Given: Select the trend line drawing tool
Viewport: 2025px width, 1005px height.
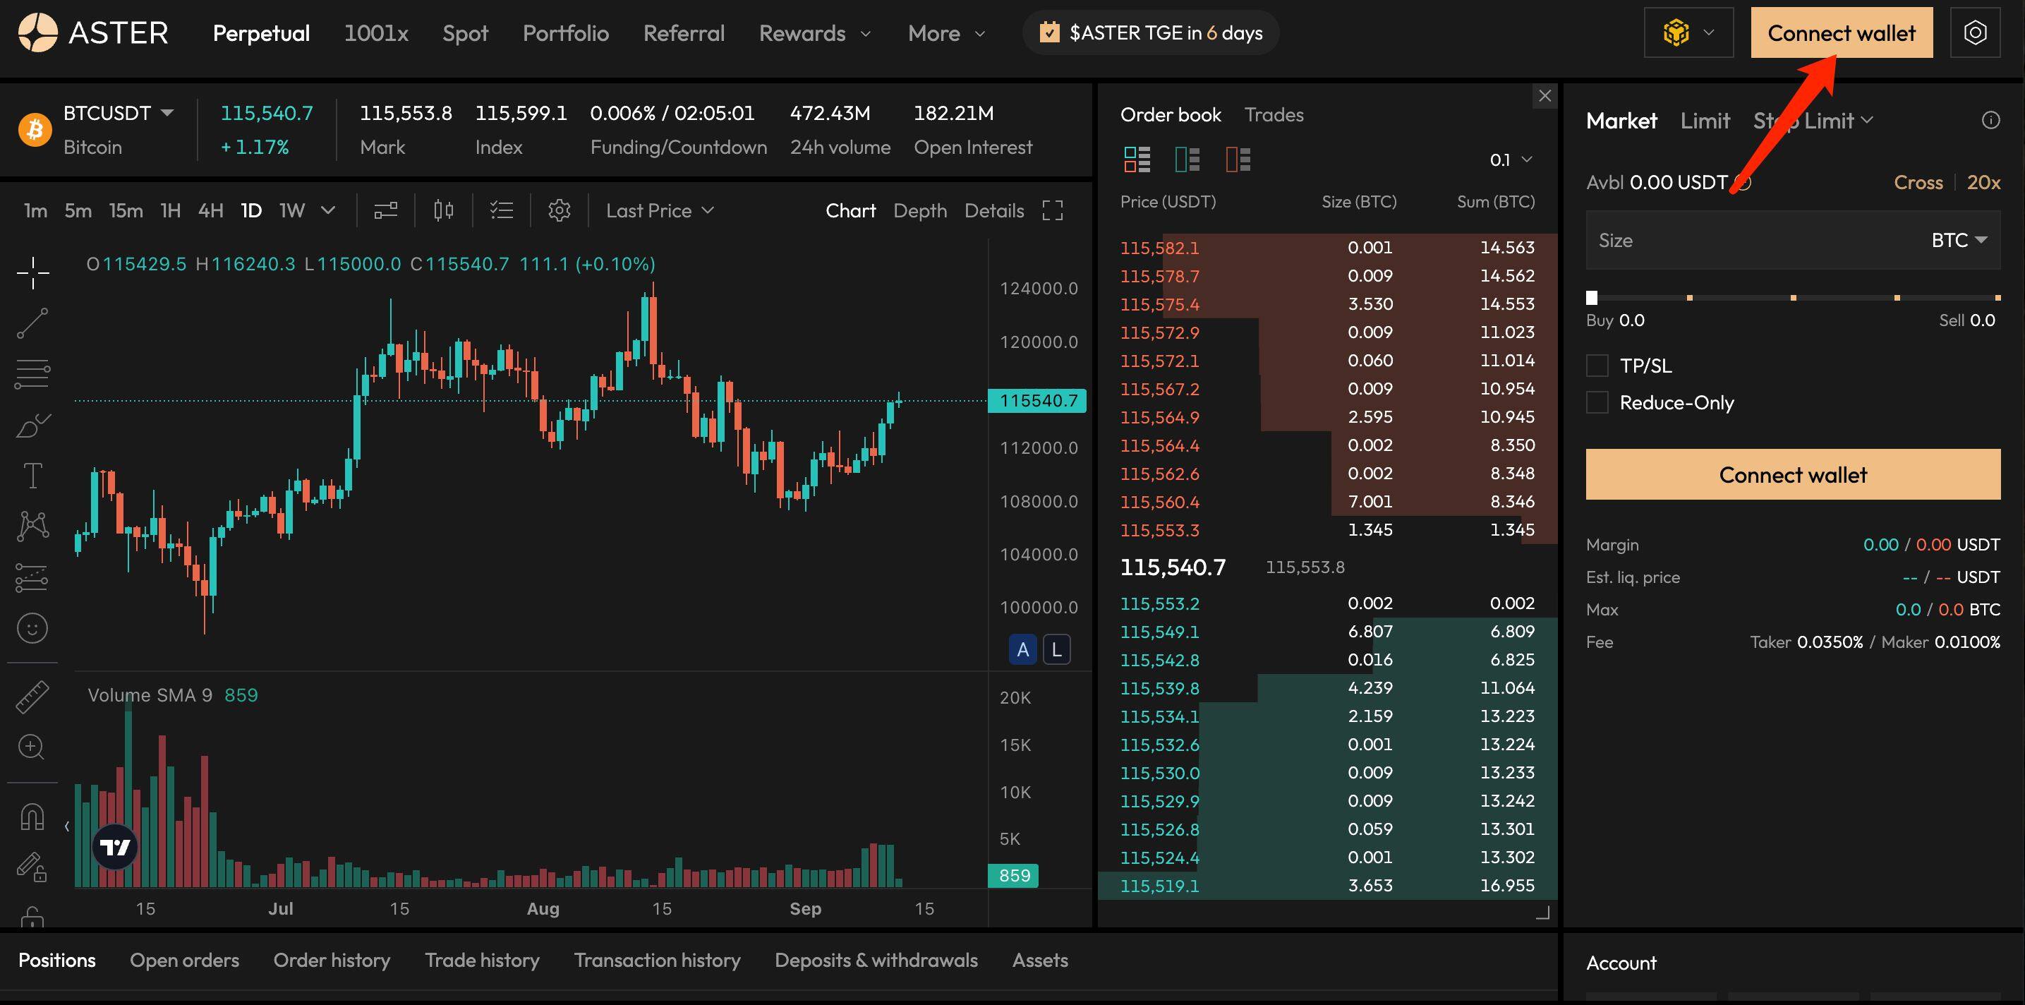Looking at the screenshot, I should (32, 323).
